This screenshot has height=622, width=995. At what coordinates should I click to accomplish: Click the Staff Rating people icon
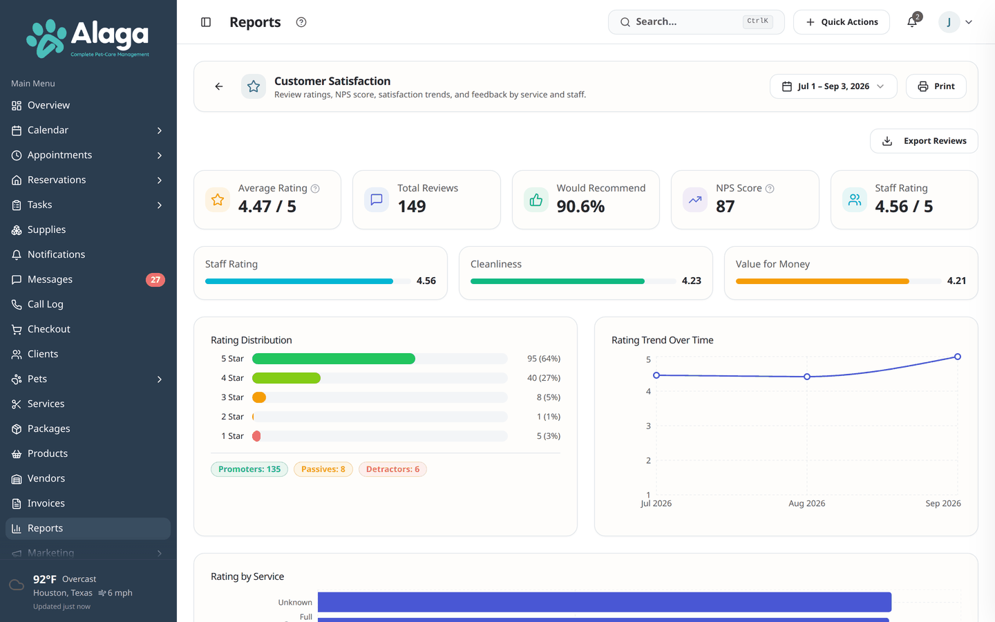(855, 200)
